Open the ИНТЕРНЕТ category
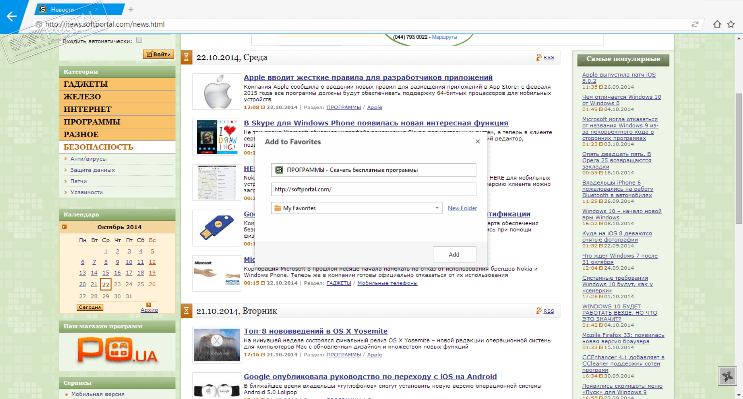The width and height of the screenshot is (743, 399). 117,109
